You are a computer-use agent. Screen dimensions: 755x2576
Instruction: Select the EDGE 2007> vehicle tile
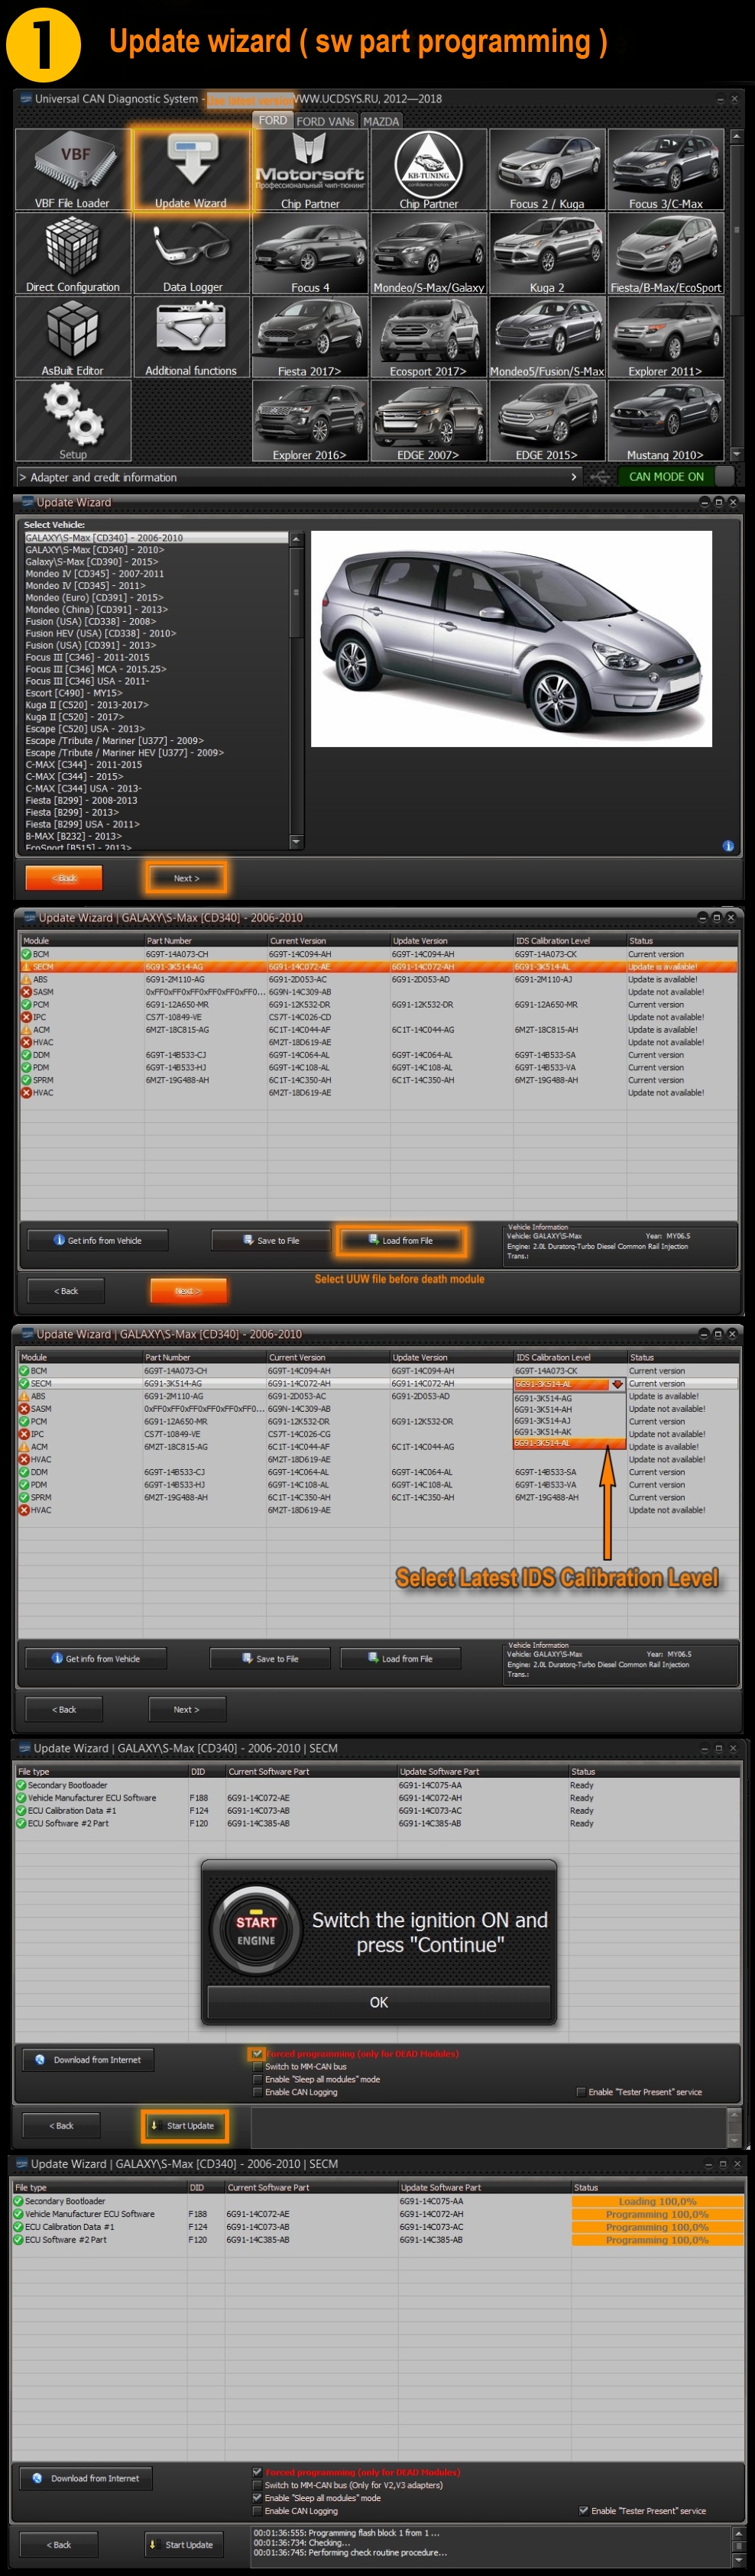pos(428,421)
